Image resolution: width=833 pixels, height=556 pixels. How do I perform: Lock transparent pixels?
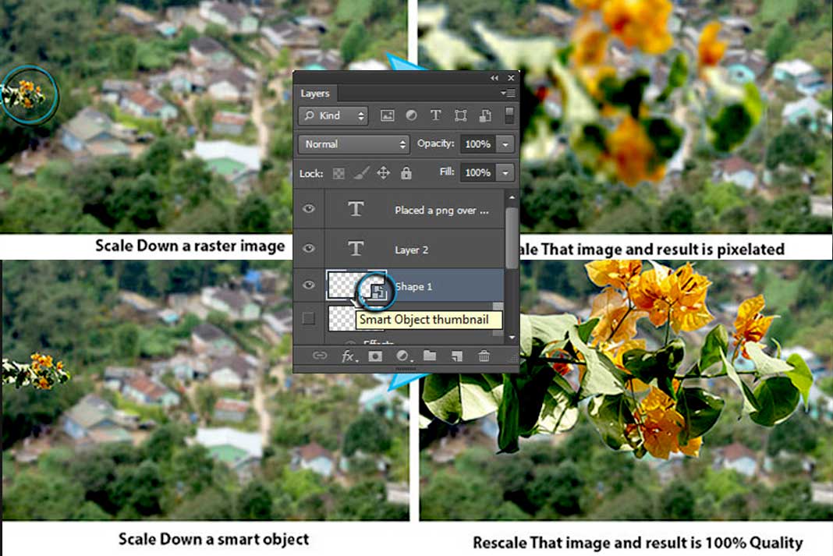click(x=339, y=173)
